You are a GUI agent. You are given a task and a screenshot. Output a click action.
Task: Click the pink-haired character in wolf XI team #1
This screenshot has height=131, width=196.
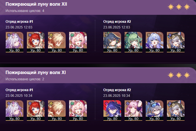coord(78,110)
